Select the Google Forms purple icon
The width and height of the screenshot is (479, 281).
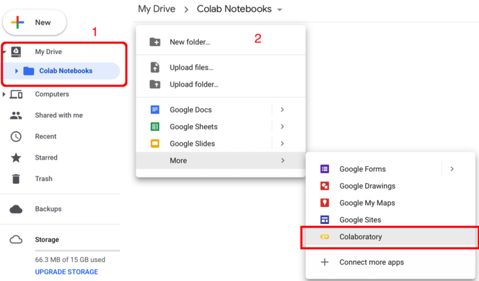tap(325, 169)
